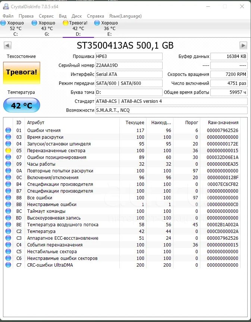Click the Число включений 4751 раз field
Screen dimensions: 251x322
tap(229, 83)
